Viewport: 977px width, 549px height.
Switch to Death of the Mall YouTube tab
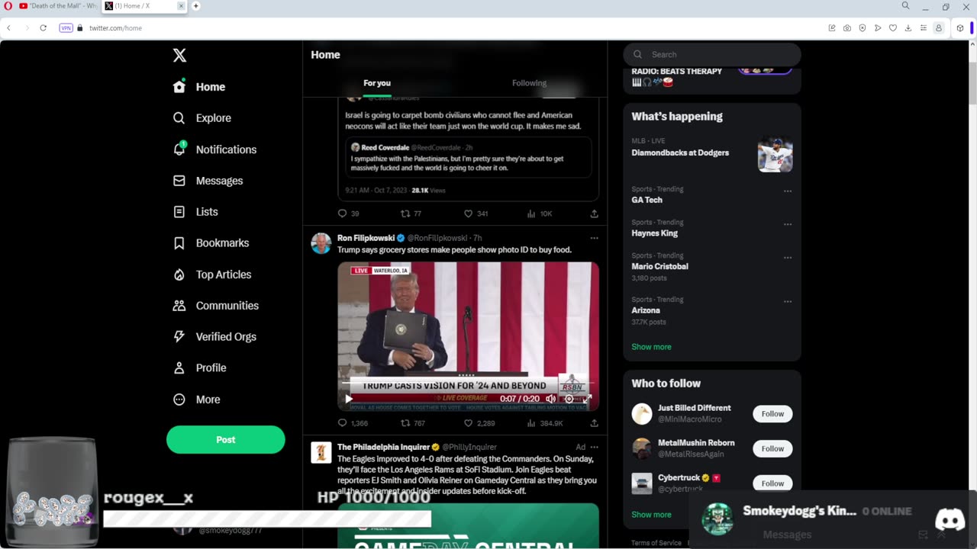pyautogui.click(x=57, y=6)
